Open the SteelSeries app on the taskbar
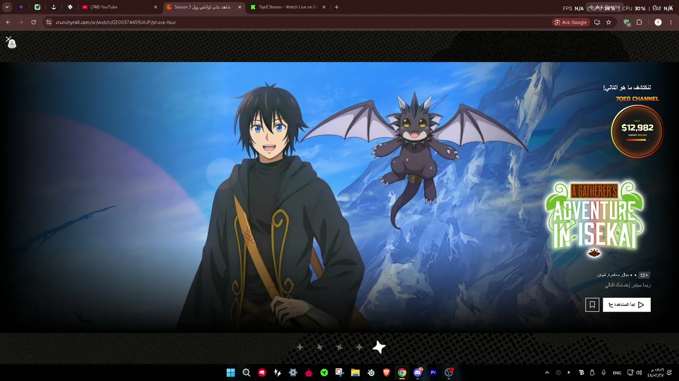679x381 pixels. (371, 373)
